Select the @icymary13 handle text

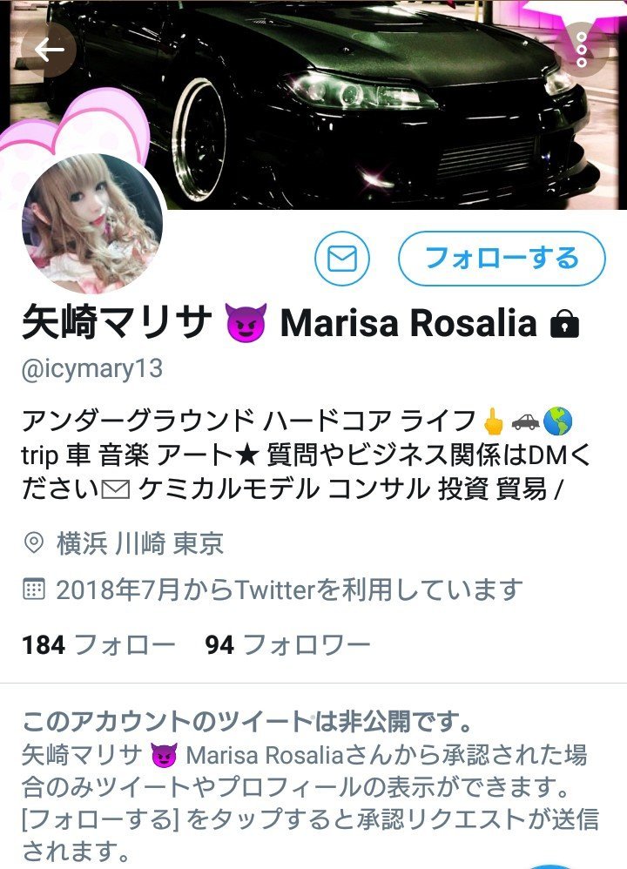[x=92, y=369]
